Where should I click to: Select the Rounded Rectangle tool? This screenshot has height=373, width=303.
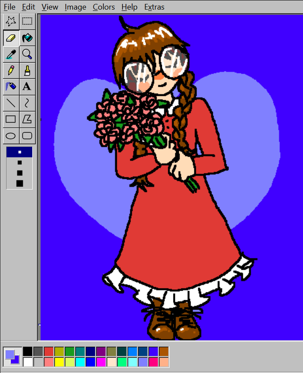27,136
